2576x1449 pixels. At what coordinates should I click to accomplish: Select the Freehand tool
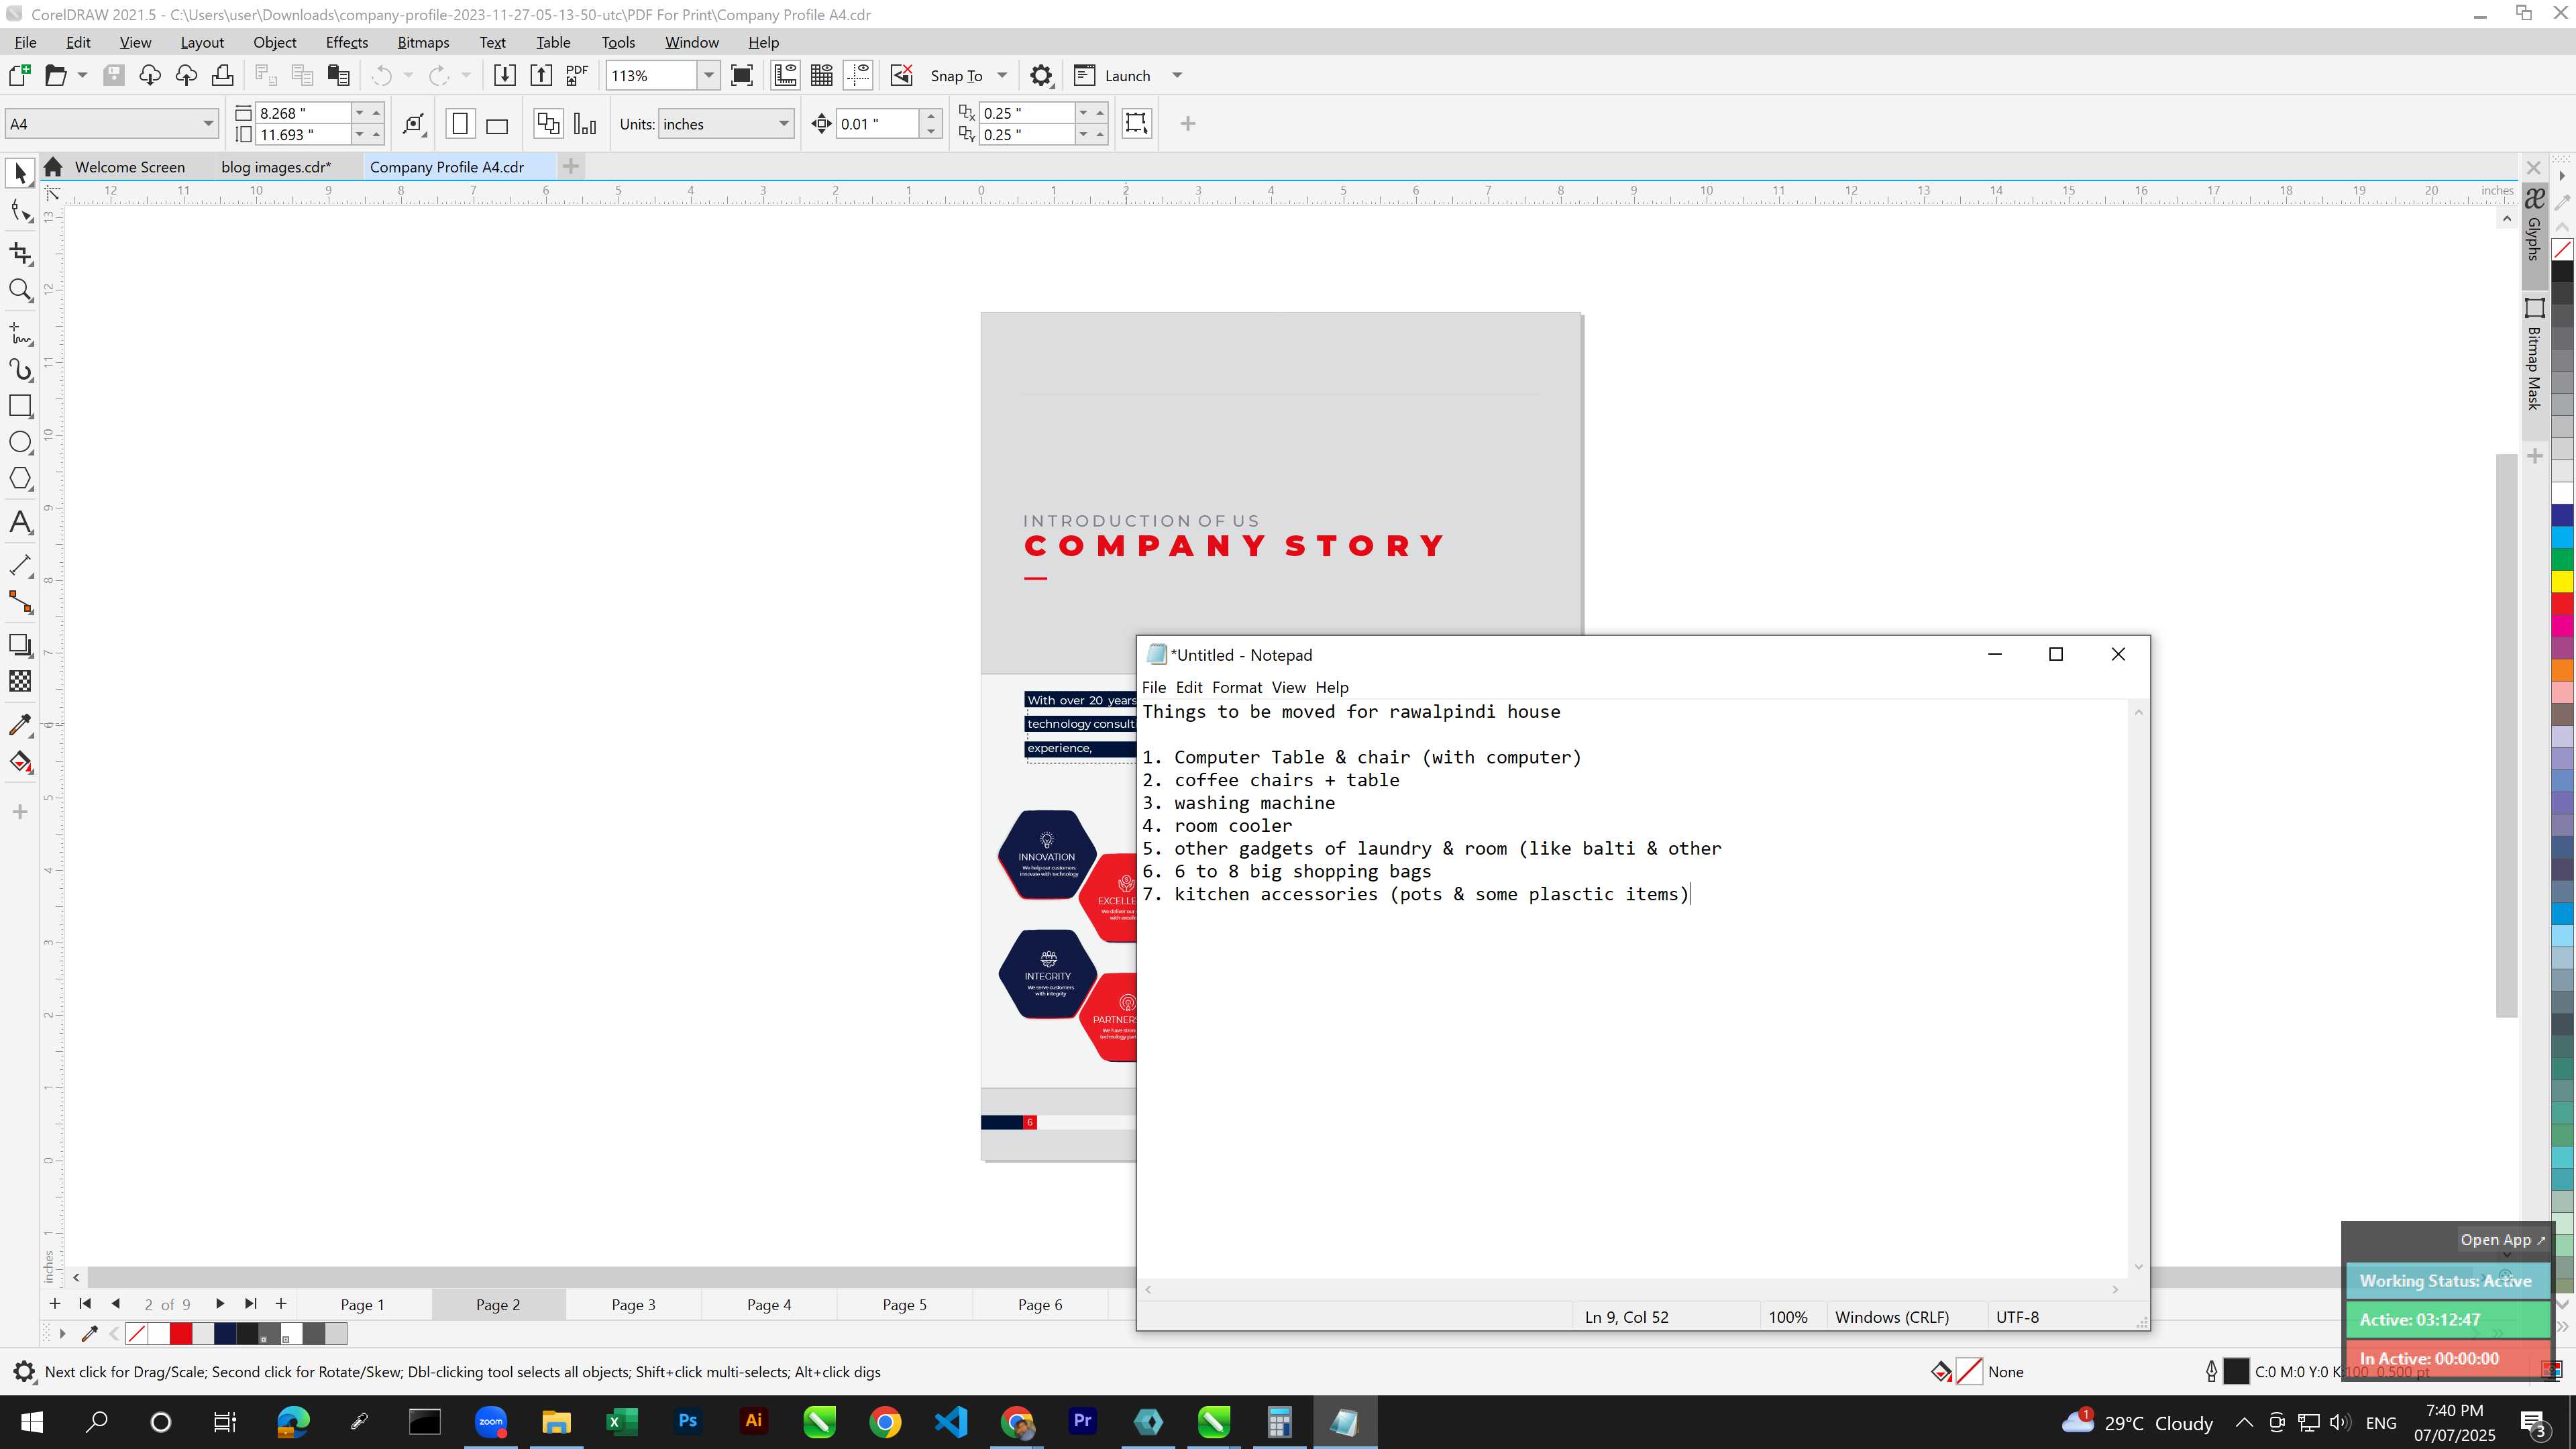click(x=20, y=333)
